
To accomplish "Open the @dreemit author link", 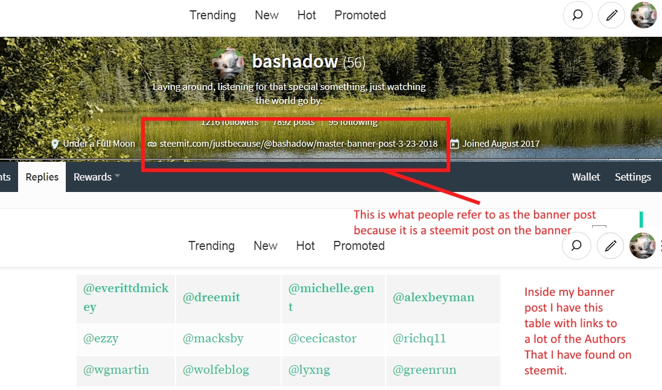I will point(211,298).
